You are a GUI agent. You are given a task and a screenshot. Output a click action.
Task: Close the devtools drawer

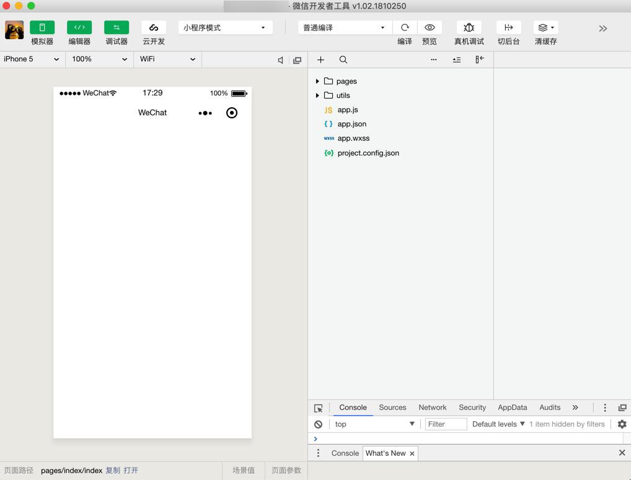tap(622, 453)
